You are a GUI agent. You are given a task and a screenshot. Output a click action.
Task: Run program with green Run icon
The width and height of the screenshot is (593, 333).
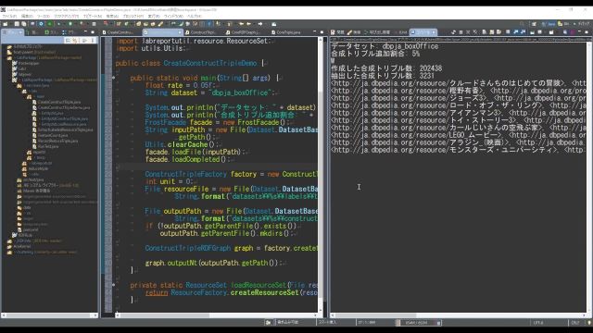pyautogui.click(x=49, y=24)
